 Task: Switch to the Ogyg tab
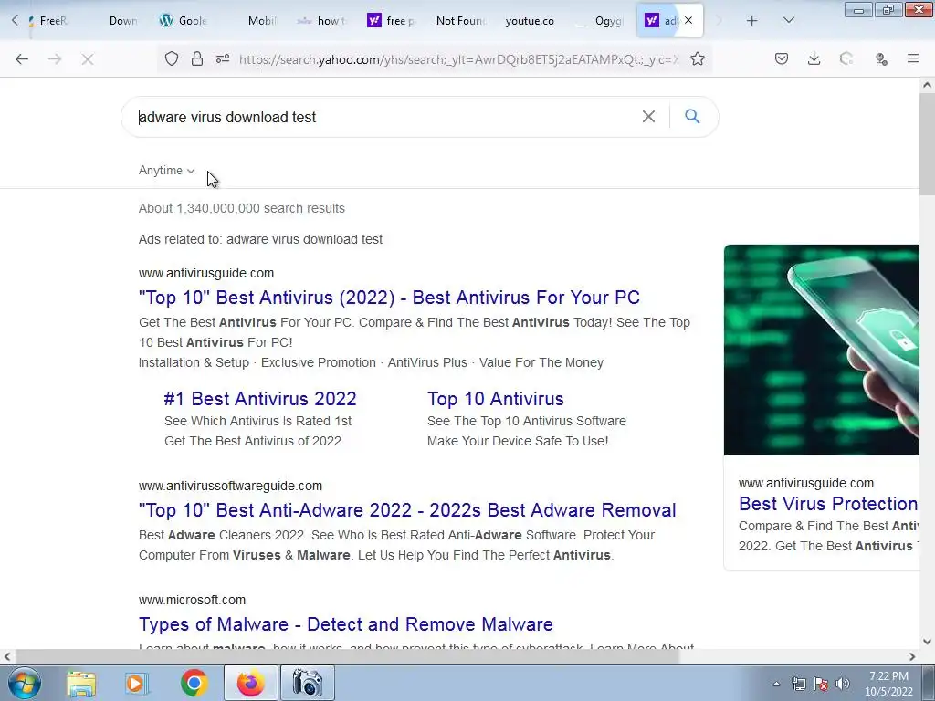[x=600, y=21]
